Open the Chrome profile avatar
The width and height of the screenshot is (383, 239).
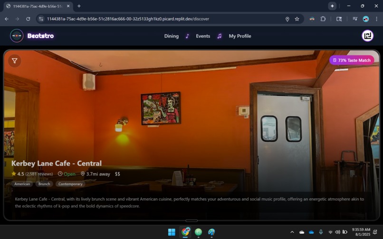(x=366, y=19)
